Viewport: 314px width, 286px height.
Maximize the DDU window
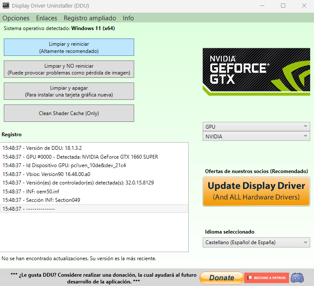click(x=283, y=6)
